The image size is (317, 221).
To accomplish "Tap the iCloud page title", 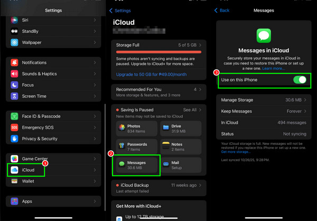I will (x=124, y=22).
